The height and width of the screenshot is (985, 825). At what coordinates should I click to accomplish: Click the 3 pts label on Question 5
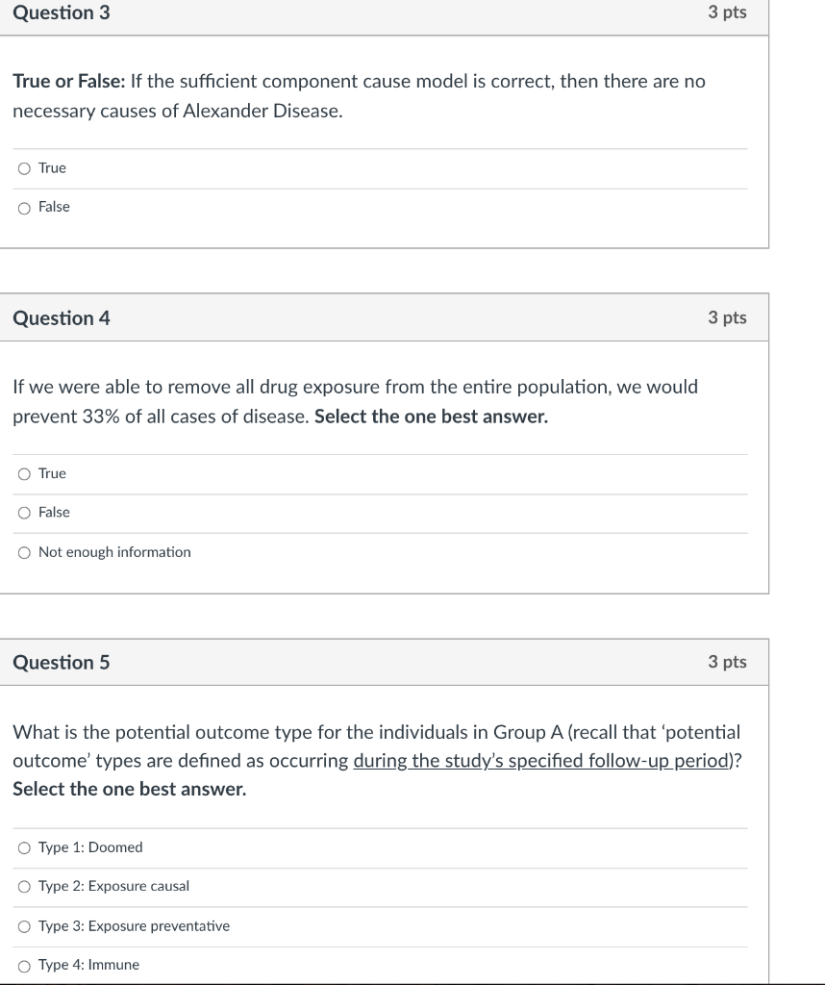pos(728,662)
